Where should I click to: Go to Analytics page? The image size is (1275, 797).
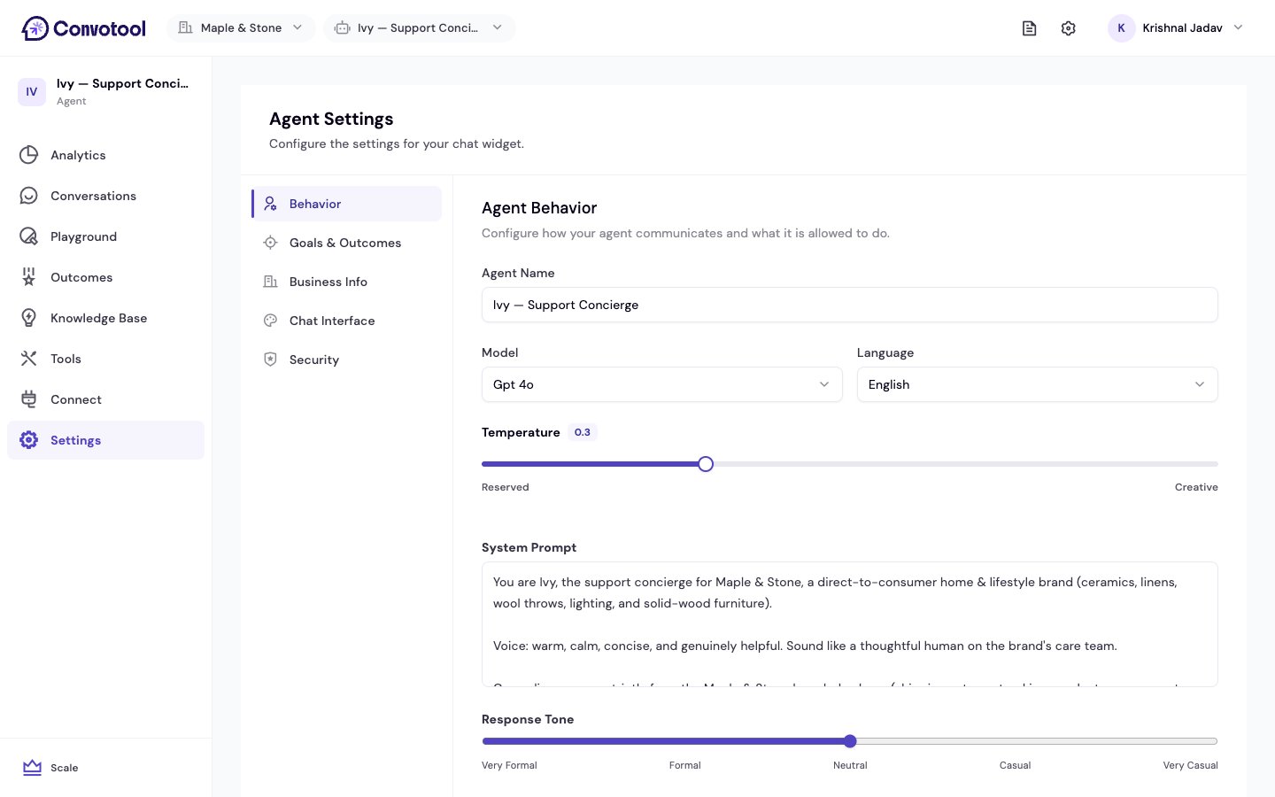[x=106, y=155]
